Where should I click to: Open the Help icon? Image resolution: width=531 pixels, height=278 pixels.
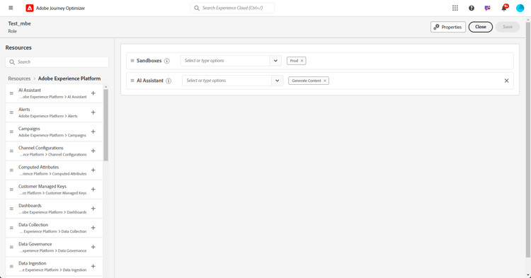coord(471,8)
